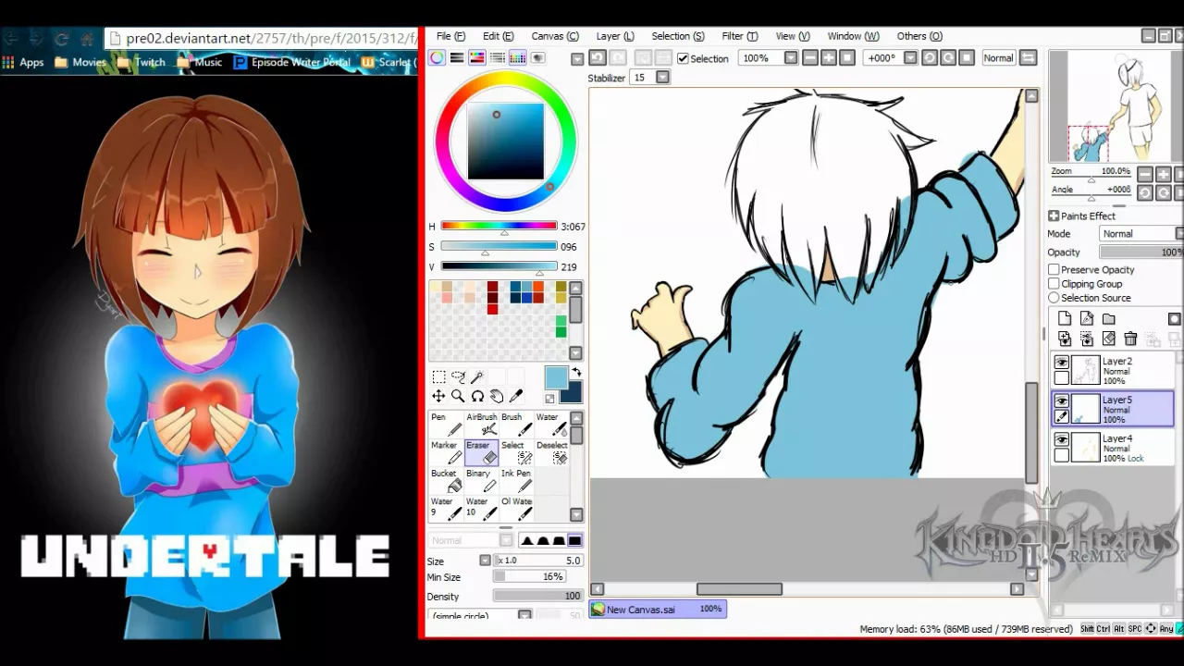The image size is (1184, 666).
Task: Open the Apps shortcut in bookmarks bar
Action: [x=23, y=62]
